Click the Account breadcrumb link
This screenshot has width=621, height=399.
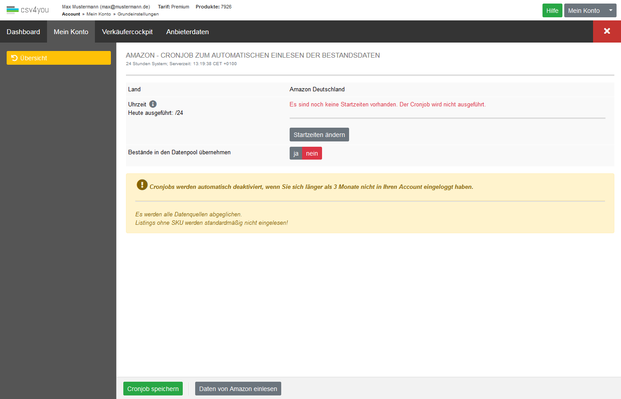coord(71,14)
